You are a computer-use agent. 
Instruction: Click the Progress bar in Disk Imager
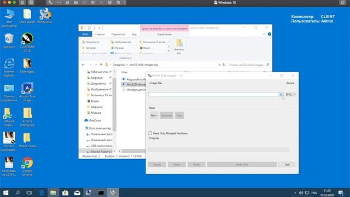(x=219, y=149)
